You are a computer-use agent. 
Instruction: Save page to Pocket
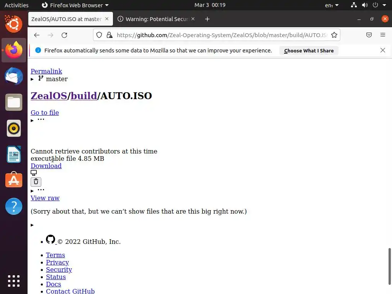pos(369,35)
